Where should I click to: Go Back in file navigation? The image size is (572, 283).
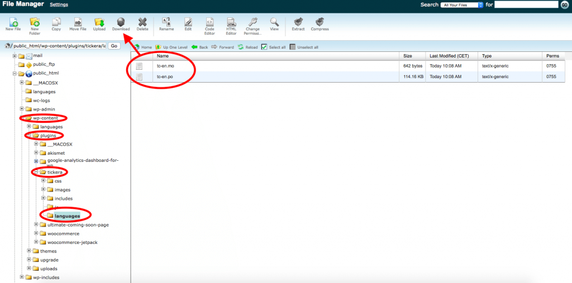point(199,47)
